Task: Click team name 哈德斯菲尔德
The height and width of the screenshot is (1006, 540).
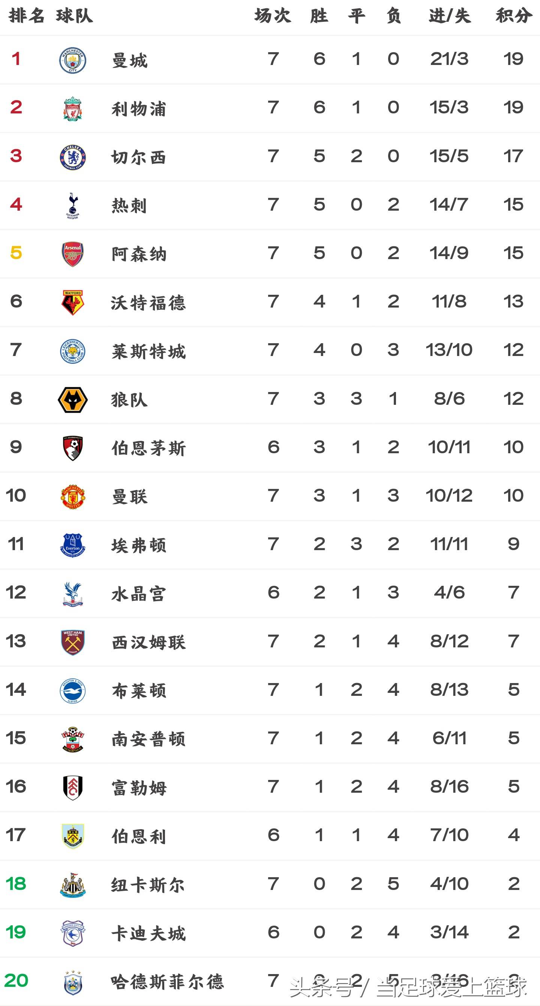Action: point(167,981)
